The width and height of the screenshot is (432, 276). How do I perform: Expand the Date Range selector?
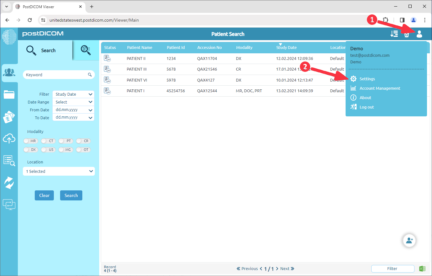click(x=73, y=102)
